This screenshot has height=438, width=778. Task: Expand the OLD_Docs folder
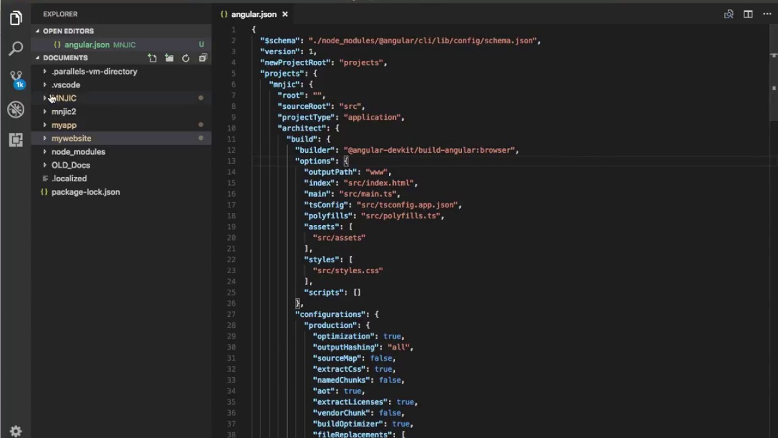click(x=121, y=165)
